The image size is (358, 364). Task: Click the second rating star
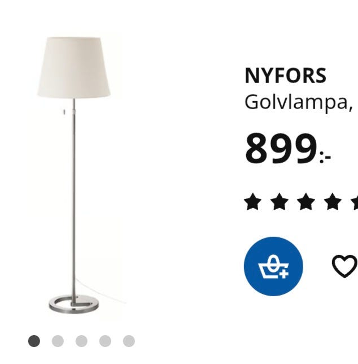click(280, 202)
